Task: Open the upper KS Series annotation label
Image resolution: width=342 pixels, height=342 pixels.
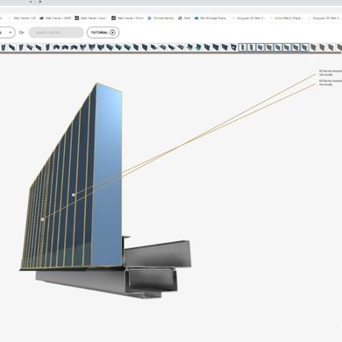Action: (x=330, y=73)
